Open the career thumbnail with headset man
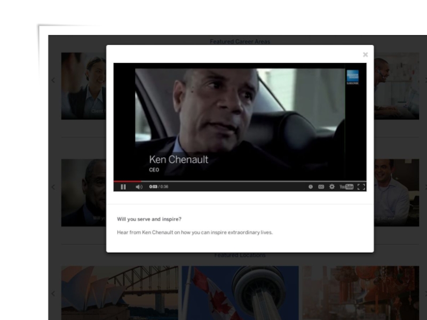The height and width of the screenshot is (320, 427). point(397,86)
